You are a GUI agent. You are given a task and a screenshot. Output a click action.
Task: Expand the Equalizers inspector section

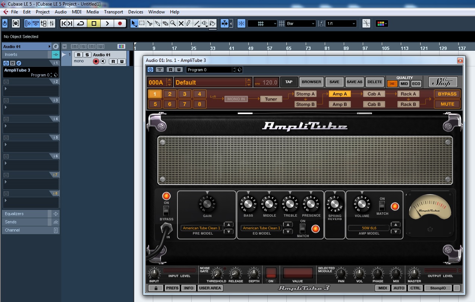click(26, 214)
